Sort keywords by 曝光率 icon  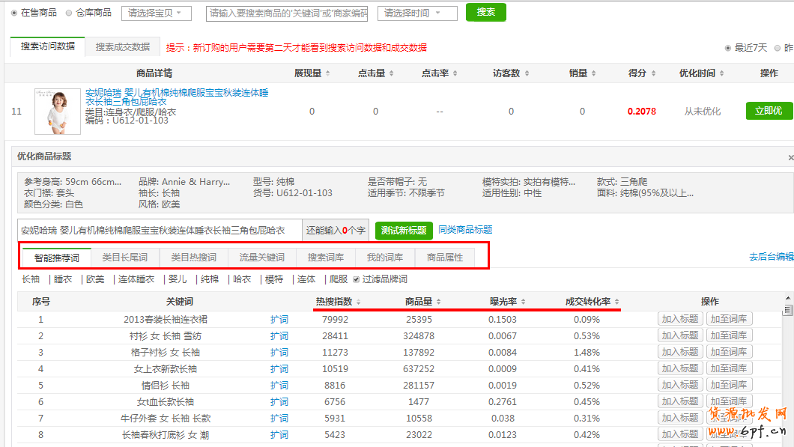click(x=523, y=302)
